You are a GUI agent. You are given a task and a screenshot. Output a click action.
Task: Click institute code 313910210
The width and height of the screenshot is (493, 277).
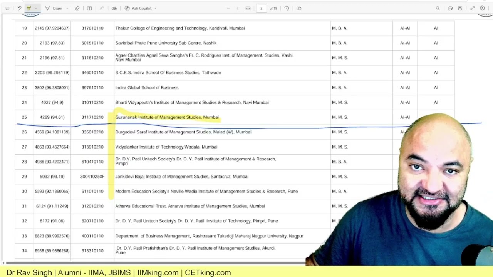point(92,147)
